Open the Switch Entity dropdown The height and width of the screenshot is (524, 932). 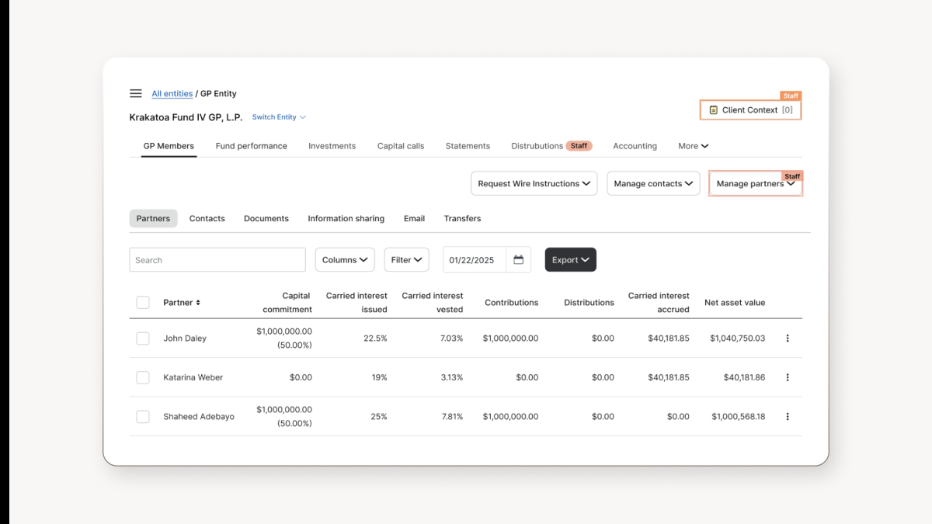(278, 116)
